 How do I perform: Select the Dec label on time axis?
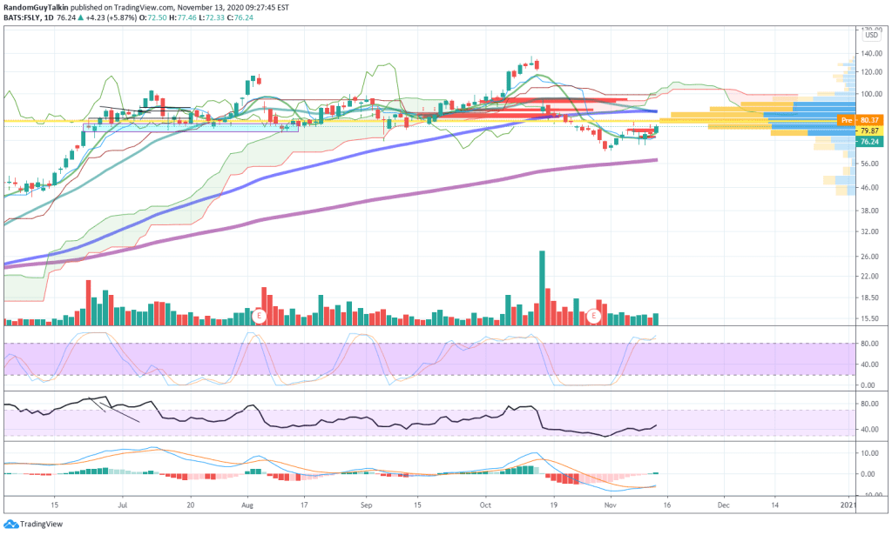(724, 505)
